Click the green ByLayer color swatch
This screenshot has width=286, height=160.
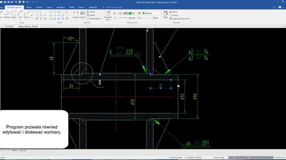point(143,13)
